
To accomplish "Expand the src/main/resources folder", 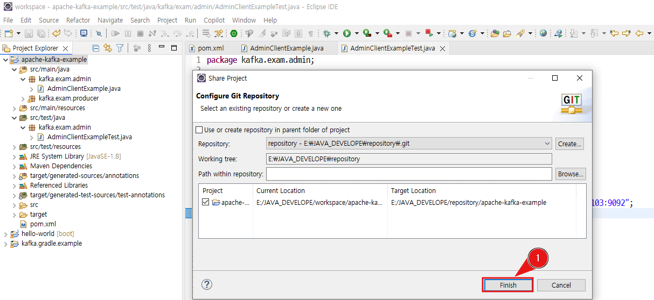I will [x=14, y=108].
